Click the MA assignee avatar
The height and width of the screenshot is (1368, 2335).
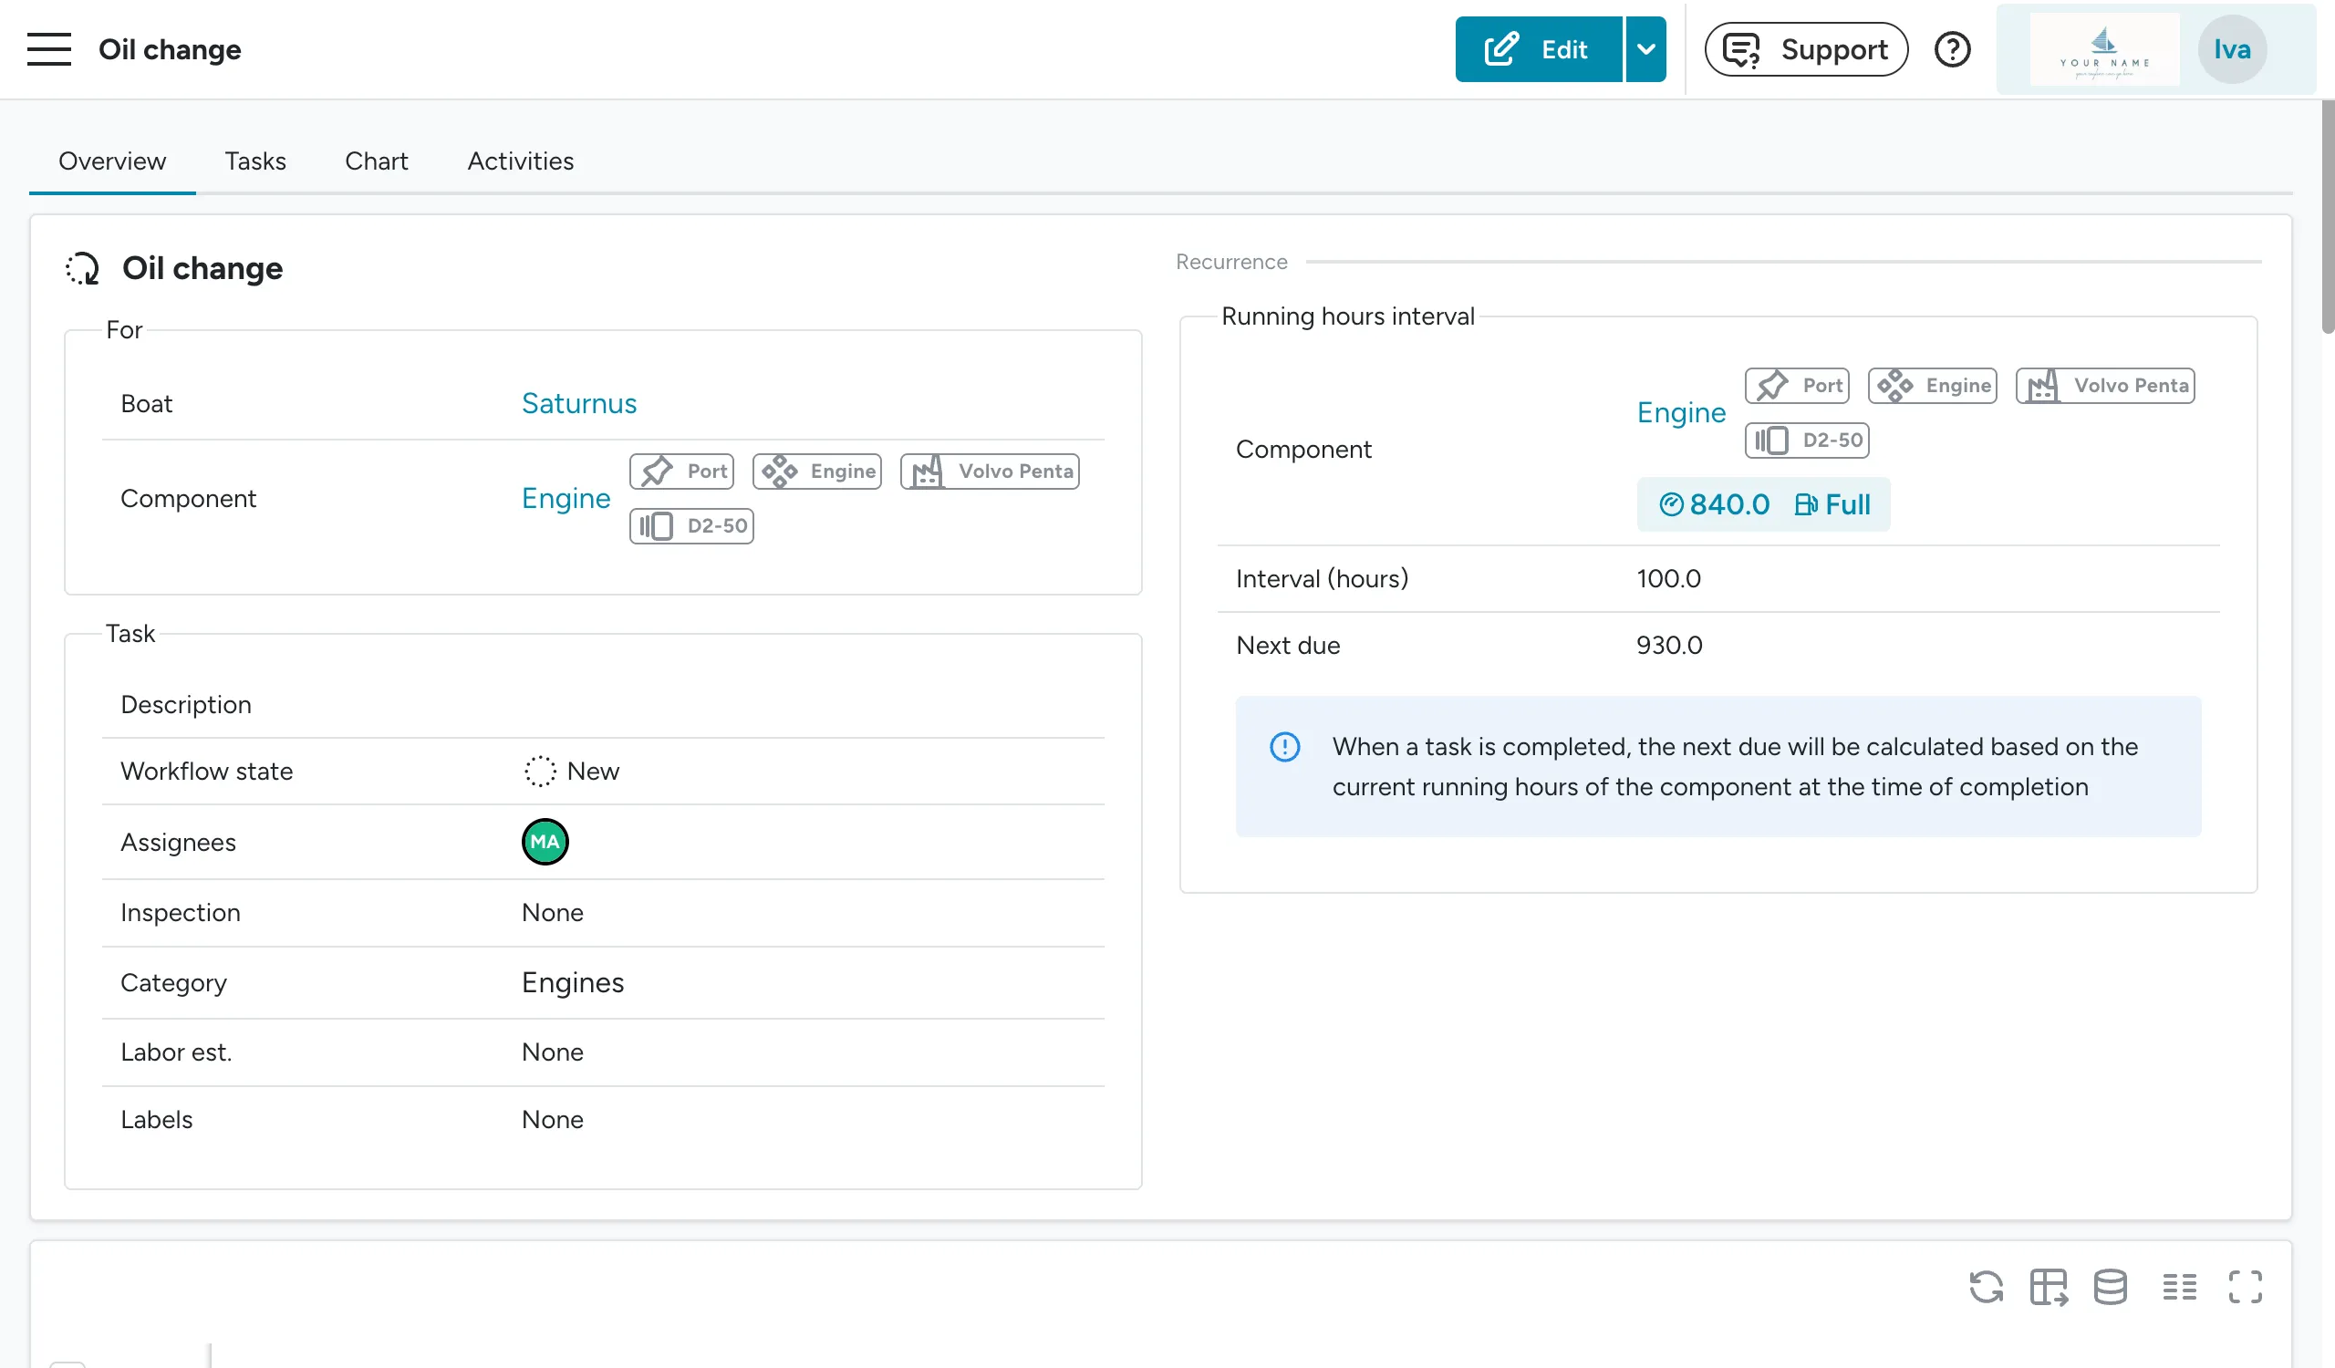click(545, 841)
